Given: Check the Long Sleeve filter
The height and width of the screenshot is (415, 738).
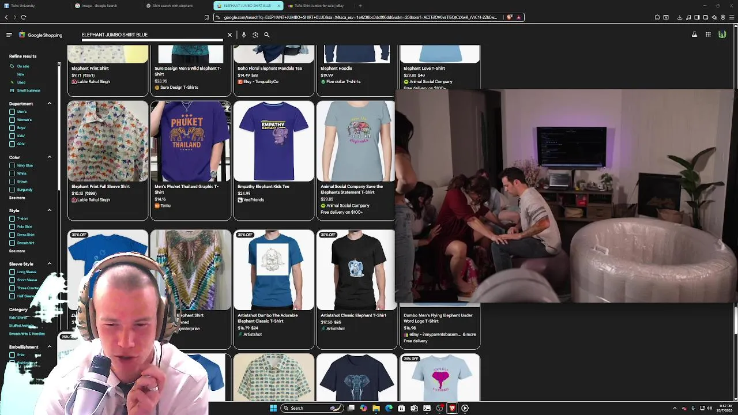Looking at the screenshot, I should pyautogui.click(x=12, y=272).
